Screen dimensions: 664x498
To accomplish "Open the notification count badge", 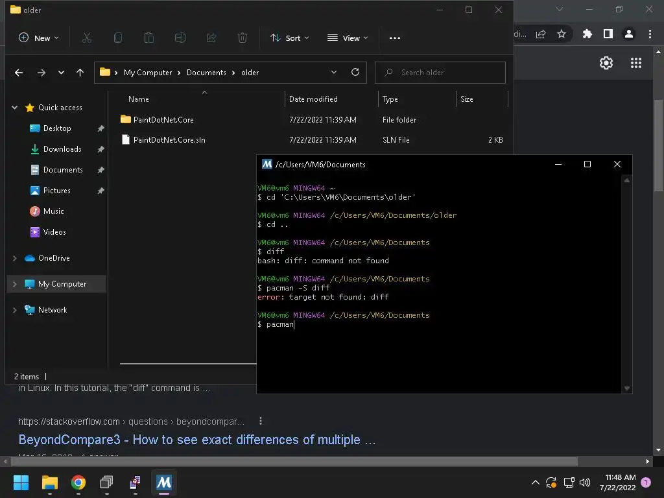I will pyautogui.click(x=646, y=482).
